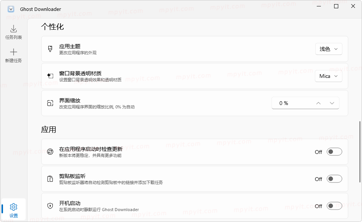Click the download arrow icon for 任务列表

click(x=14, y=29)
